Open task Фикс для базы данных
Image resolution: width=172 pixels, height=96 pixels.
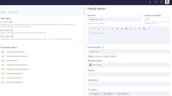(16, 52)
